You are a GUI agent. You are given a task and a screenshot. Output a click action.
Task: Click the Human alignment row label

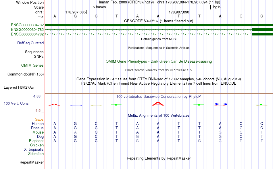pyautogui.click(x=38, y=124)
